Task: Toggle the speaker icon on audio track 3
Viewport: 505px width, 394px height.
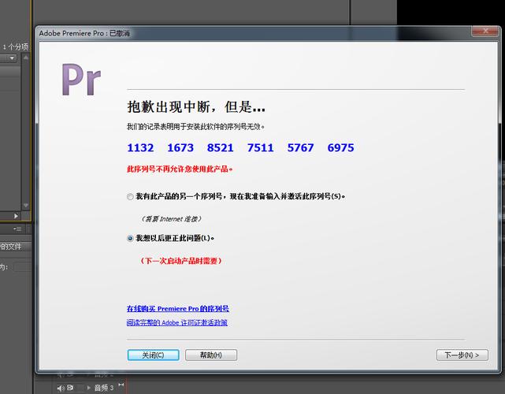Action: click(x=61, y=388)
